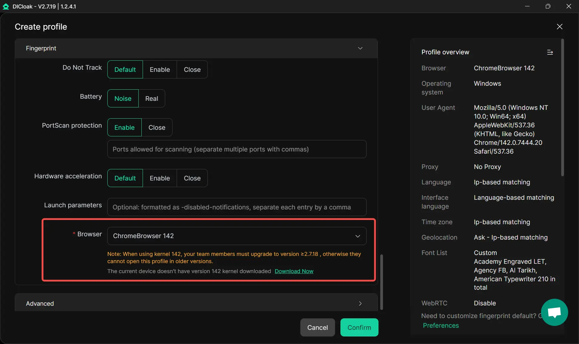Viewport: 579px width, 344px height.
Task: Set Hardware acceleration to Close
Action: [x=192, y=178]
